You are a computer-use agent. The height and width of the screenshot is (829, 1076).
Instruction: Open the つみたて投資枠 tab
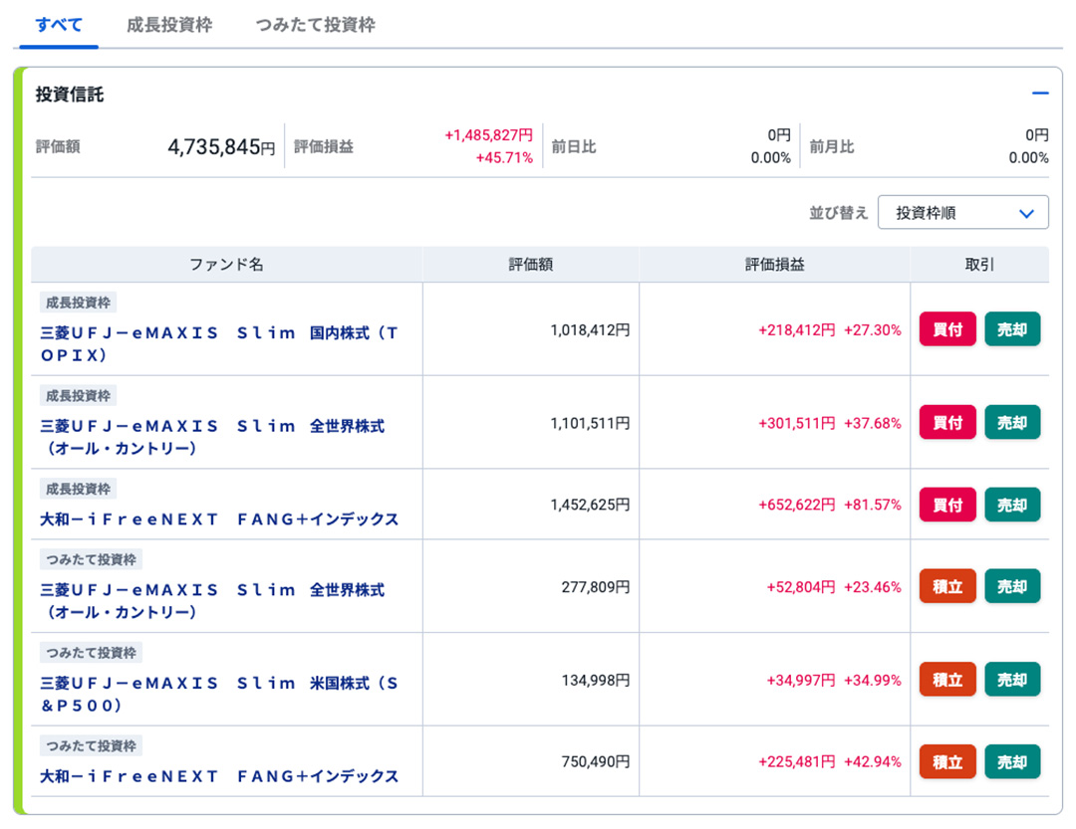tap(316, 25)
